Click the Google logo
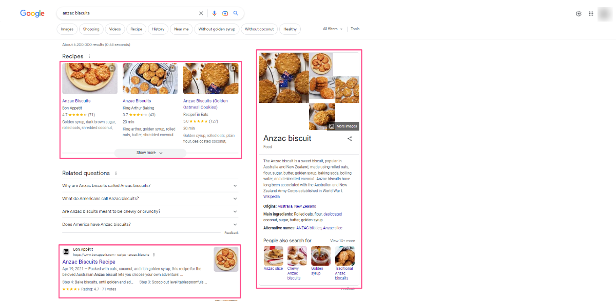Viewport: 616px width, 301px height. pos(32,13)
